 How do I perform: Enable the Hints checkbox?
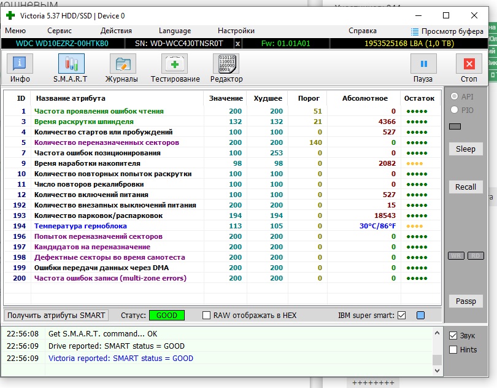point(453,350)
